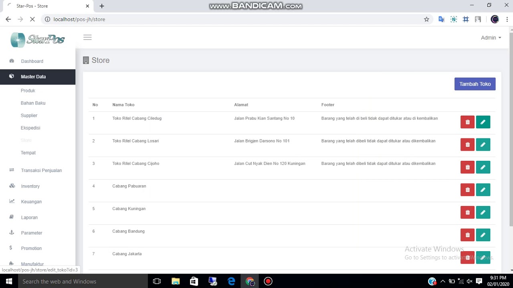Image resolution: width=513 pixels, height=288 pixels.
Task: Edit the Cabang Bandung store
Action: tap(483, 235)
